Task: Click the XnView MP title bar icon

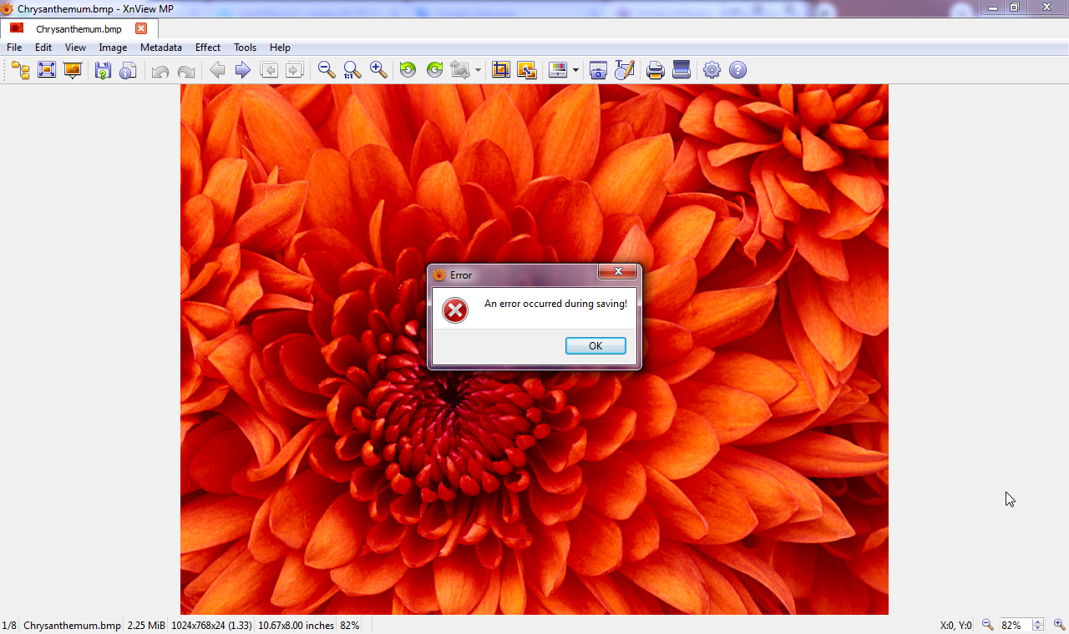Action: point(8,8)
